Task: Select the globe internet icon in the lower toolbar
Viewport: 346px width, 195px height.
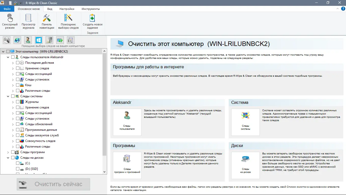Action: coord(17,40)
